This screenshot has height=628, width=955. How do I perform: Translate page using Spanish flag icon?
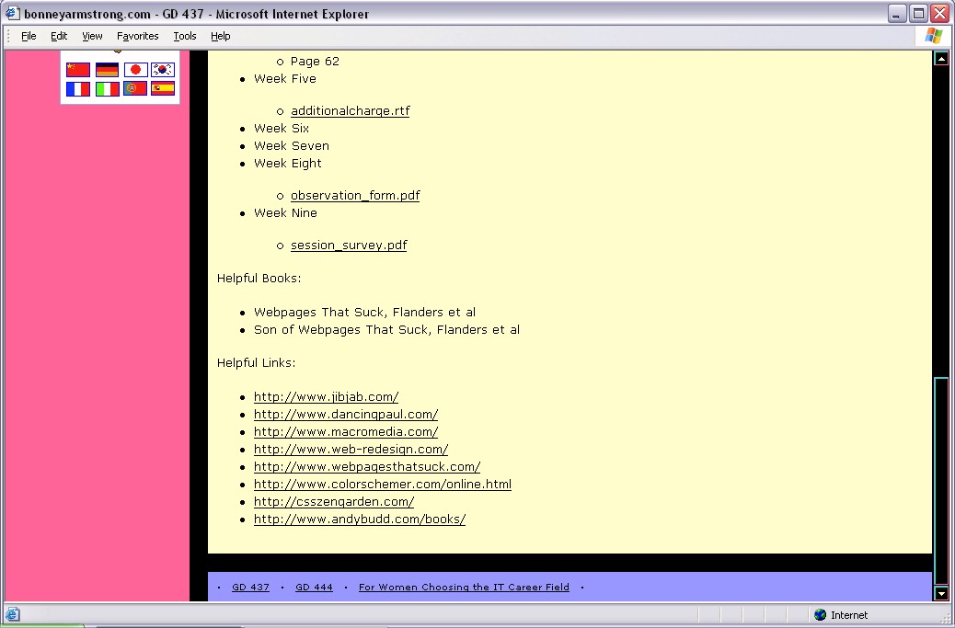pos(163,89)
